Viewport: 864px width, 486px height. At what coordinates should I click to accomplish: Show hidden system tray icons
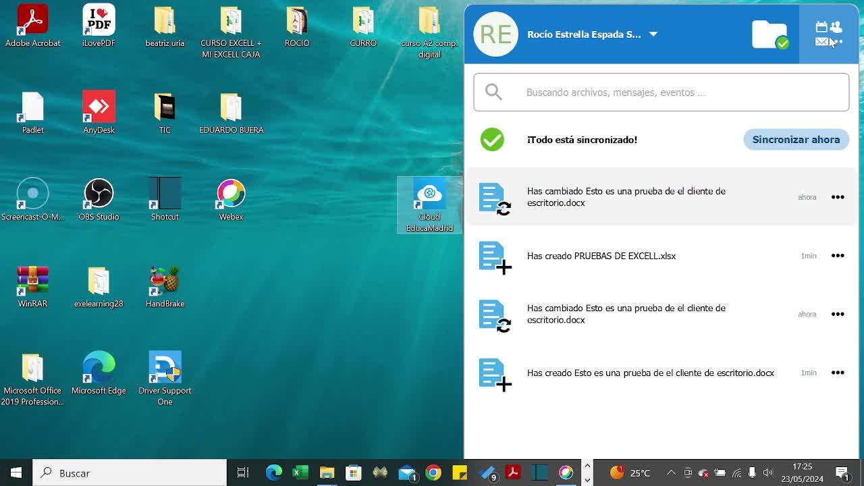coord(671,473)
